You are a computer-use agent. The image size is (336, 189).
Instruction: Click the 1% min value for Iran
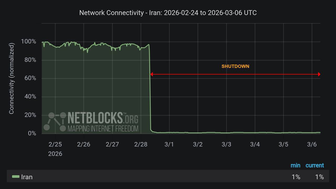pyautogui.click(x=296, y=177)
